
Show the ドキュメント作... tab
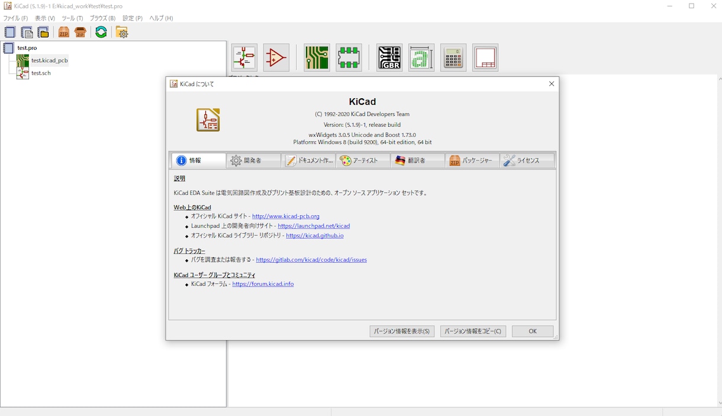(308, 160)
